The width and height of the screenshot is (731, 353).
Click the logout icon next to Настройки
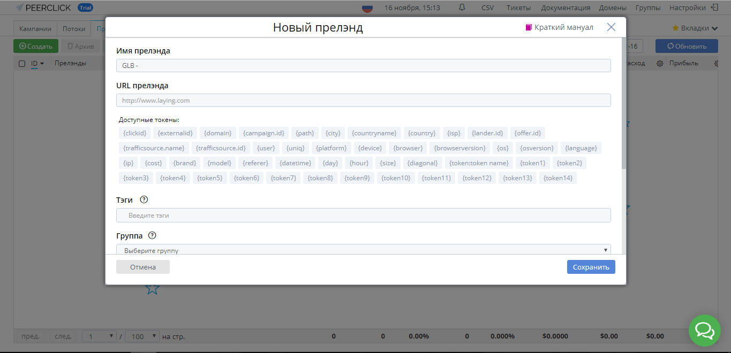[714, 7]
